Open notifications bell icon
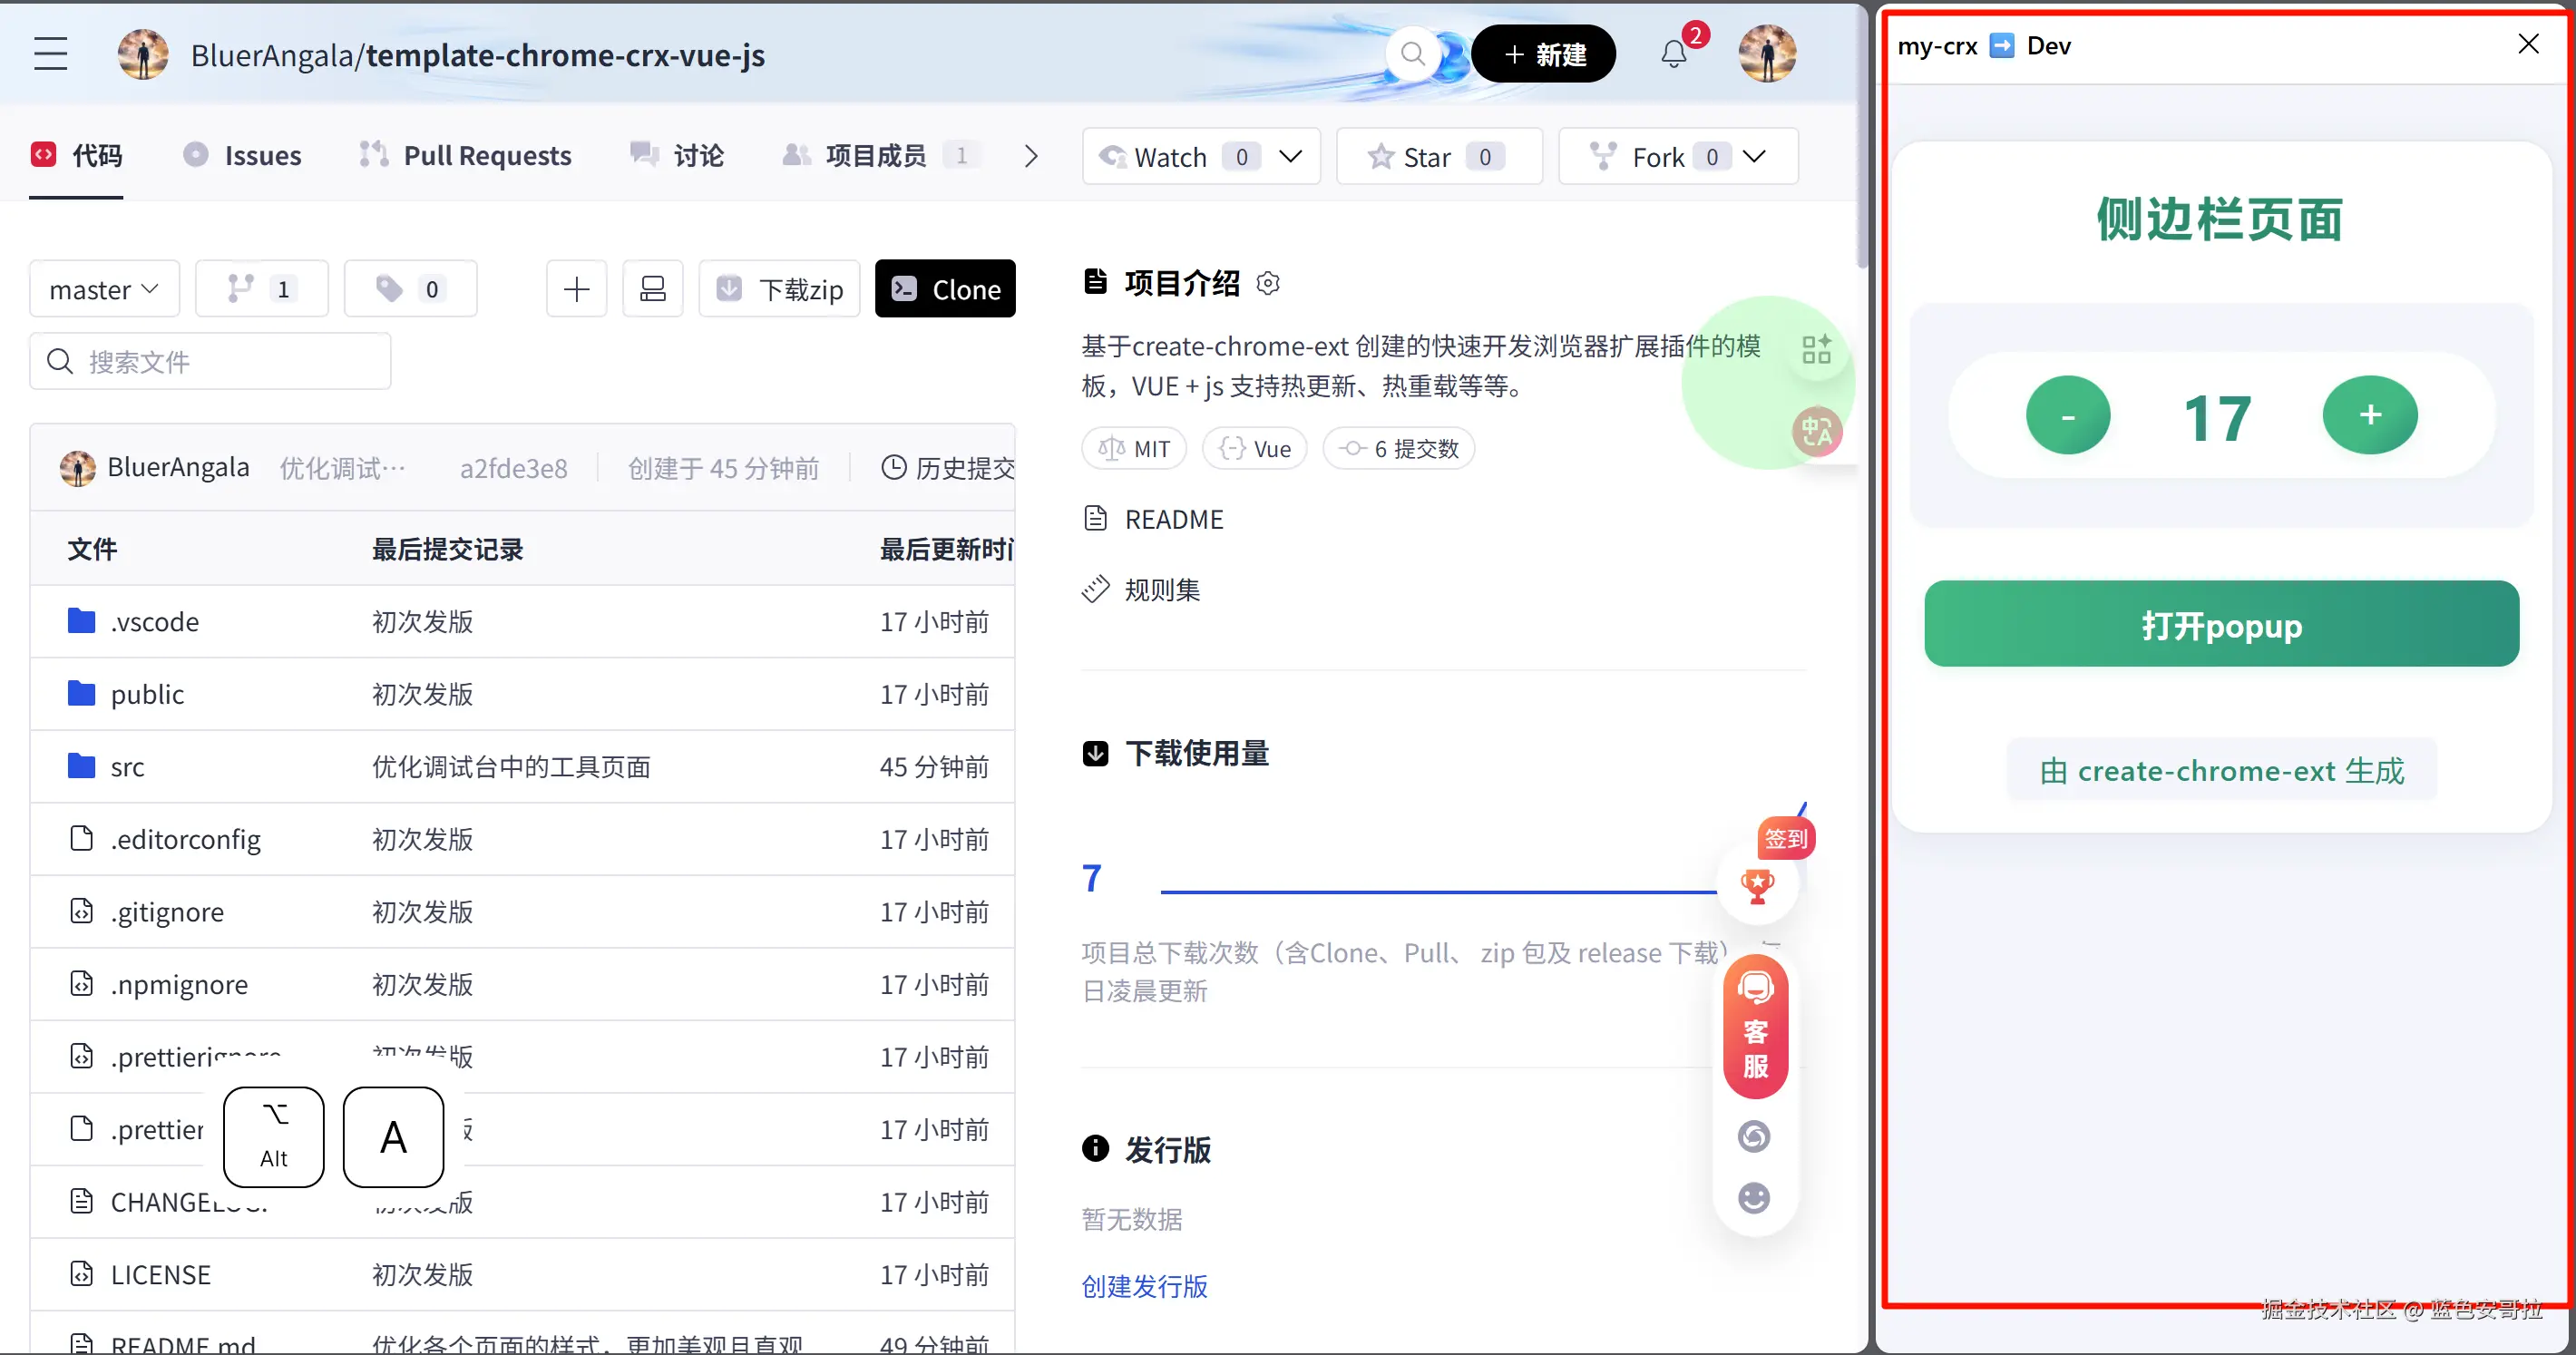The width and height of the screenshot is (2576, 1355). (x=1674, y=54)
